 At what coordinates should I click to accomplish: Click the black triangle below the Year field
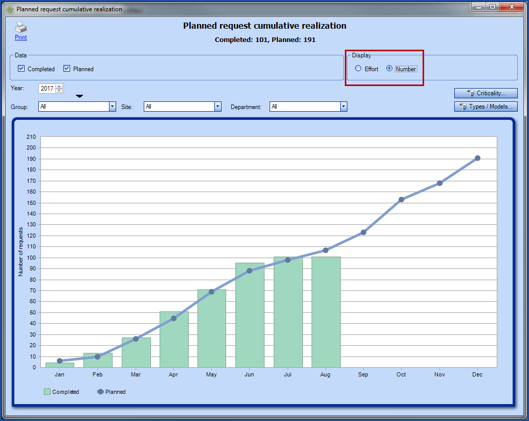(79, 96)
